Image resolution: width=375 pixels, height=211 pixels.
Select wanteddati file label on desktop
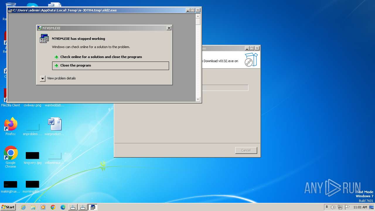coord(54,105)
